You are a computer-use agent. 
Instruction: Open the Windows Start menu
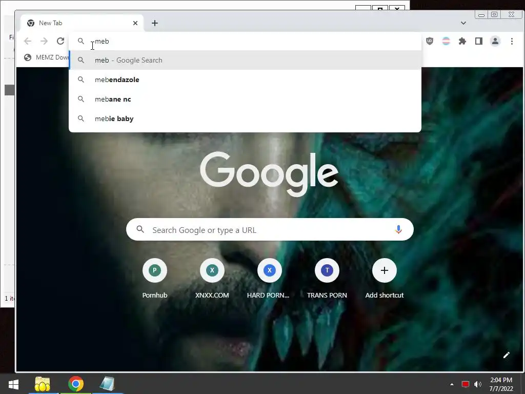tap(13, 384)
